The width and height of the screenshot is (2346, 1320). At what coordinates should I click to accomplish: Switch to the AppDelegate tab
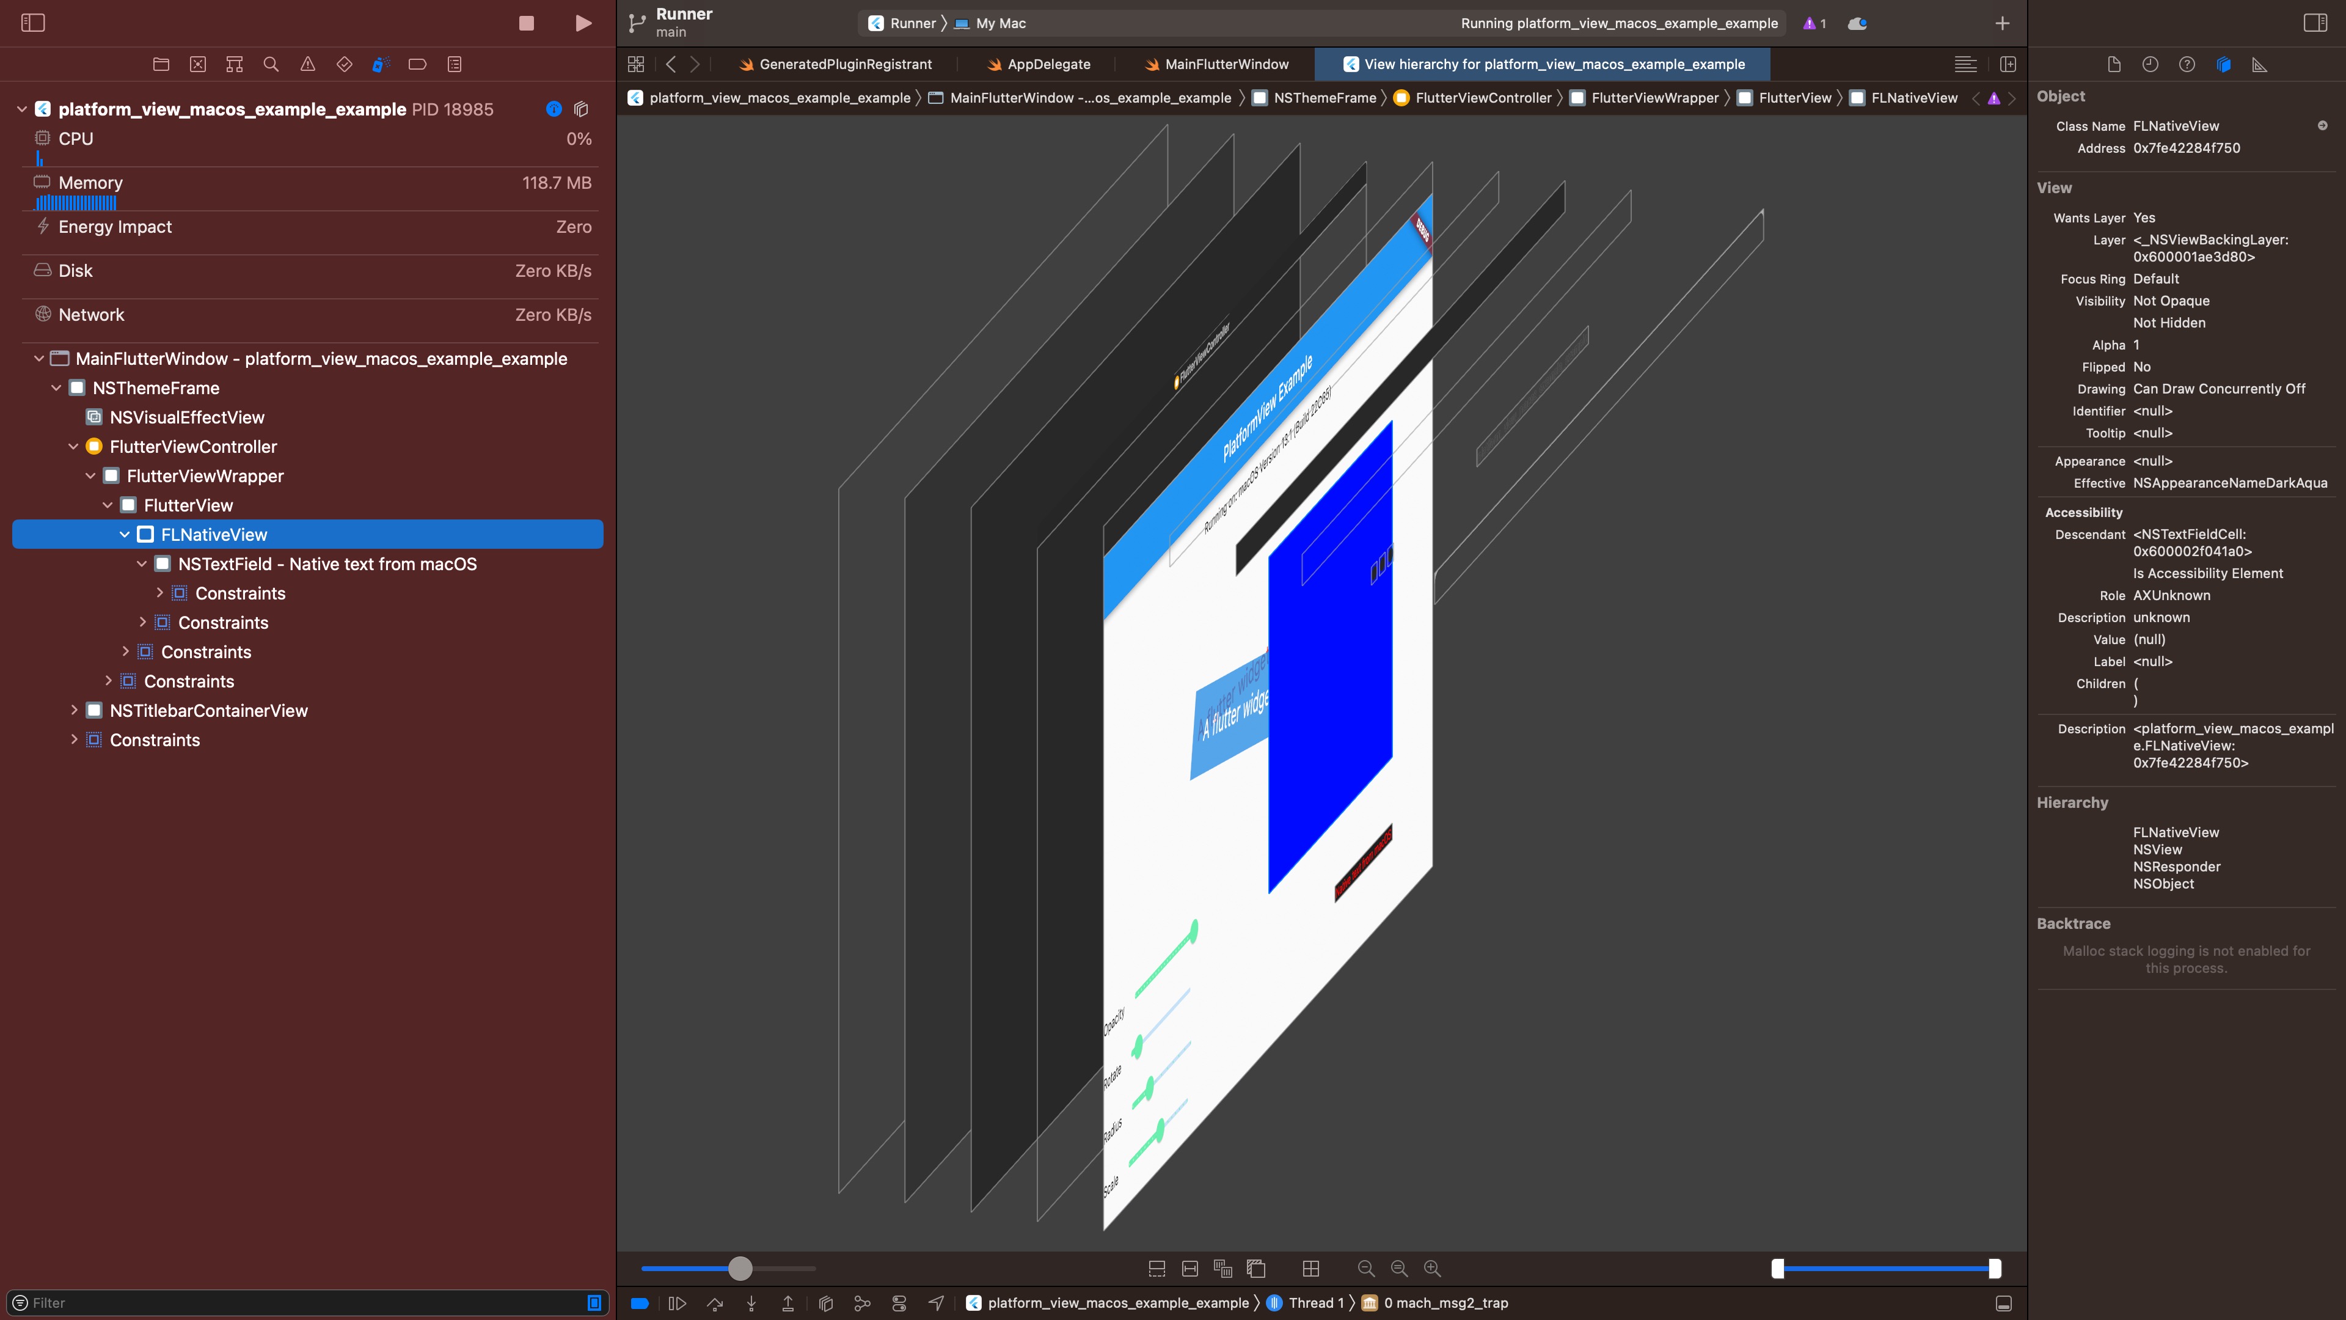(x=1048, y=64)
